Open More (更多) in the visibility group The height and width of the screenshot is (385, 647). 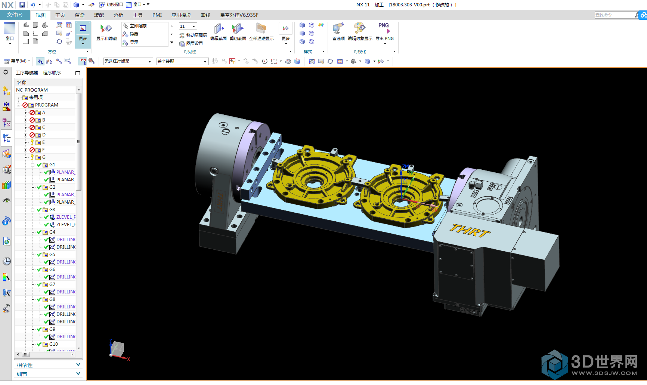pos(285,33)
